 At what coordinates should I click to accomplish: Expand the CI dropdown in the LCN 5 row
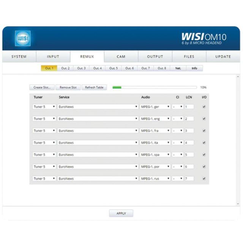[178, 155]
